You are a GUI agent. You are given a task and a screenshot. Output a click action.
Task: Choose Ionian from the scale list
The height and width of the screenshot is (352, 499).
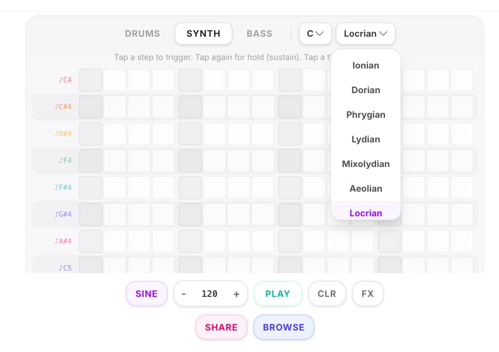(366, 65)
